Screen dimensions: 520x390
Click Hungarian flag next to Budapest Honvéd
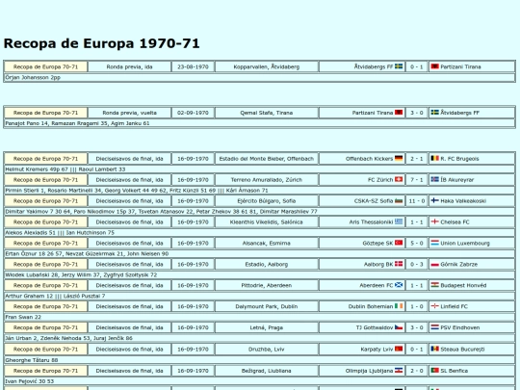pos(434,285)
